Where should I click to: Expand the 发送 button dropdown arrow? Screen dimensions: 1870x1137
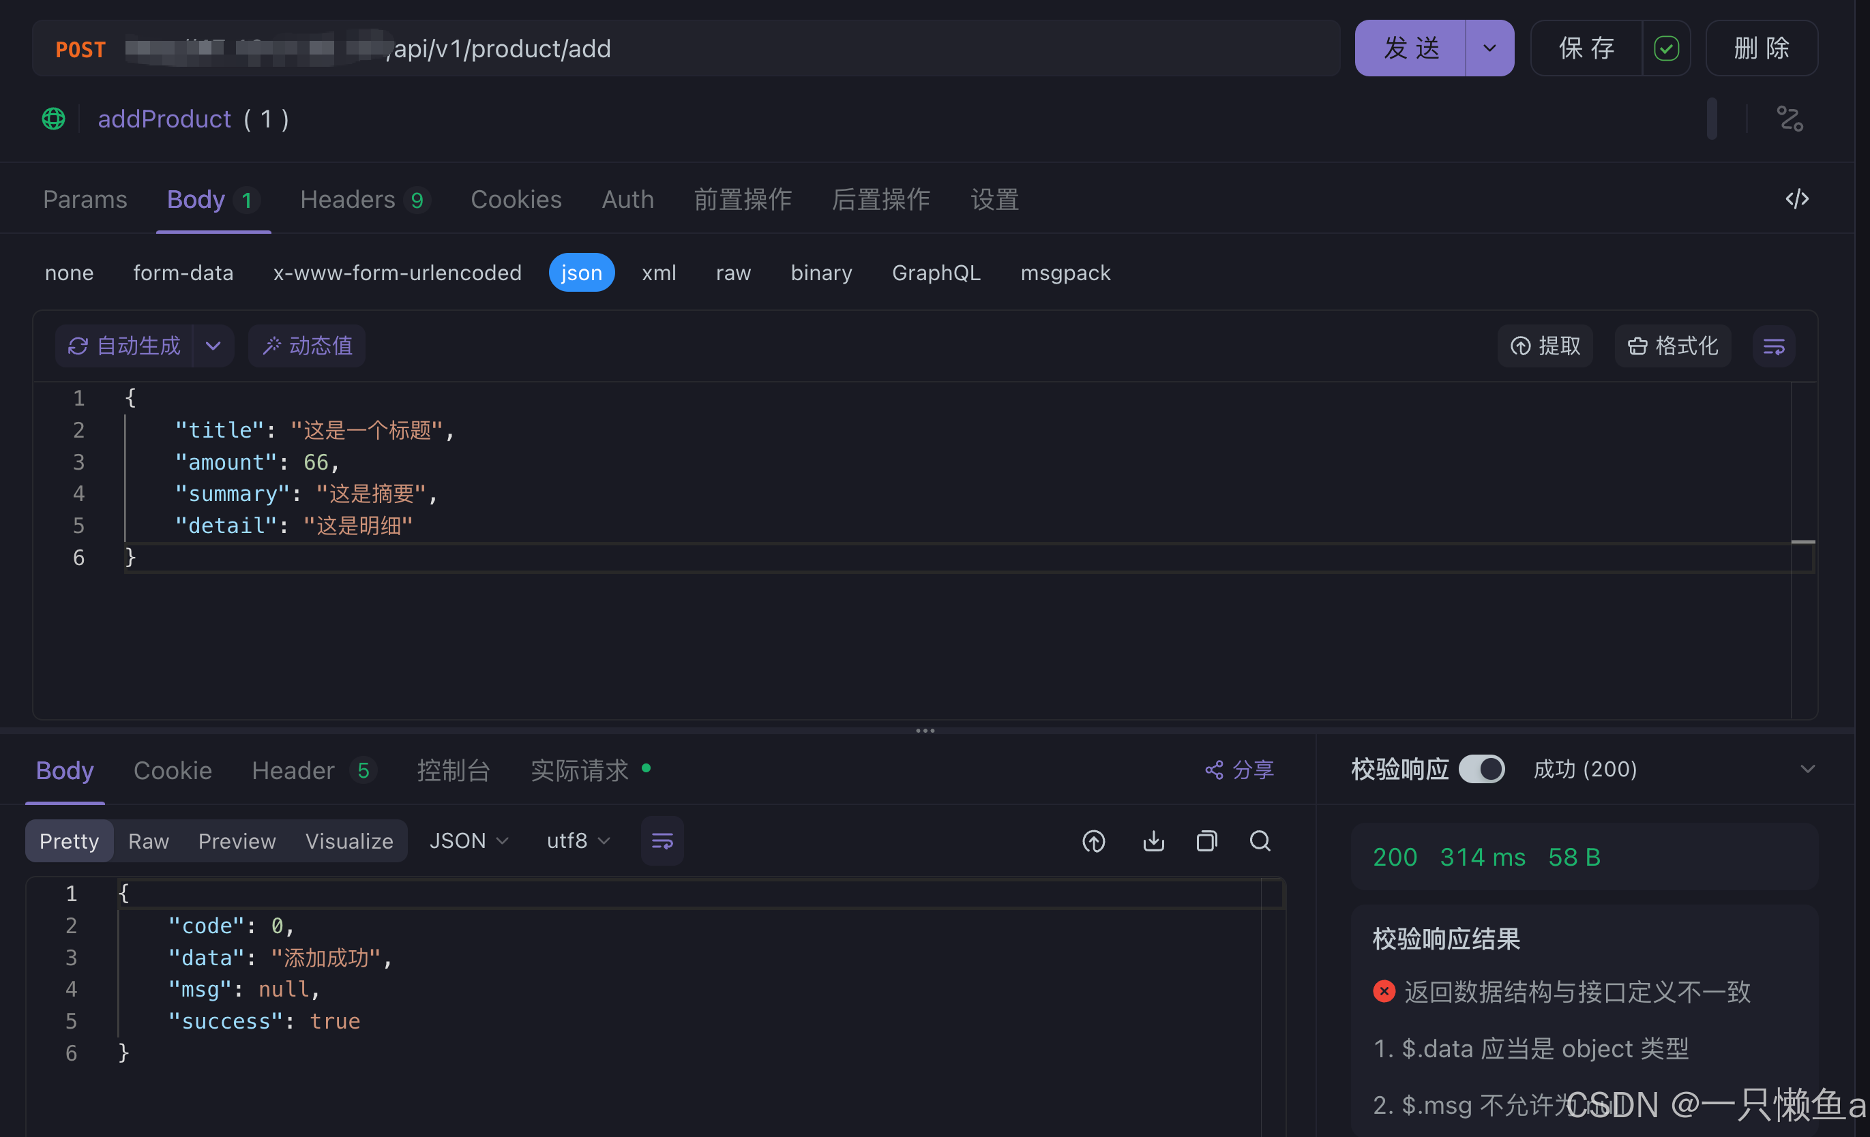click(1489, 48)
